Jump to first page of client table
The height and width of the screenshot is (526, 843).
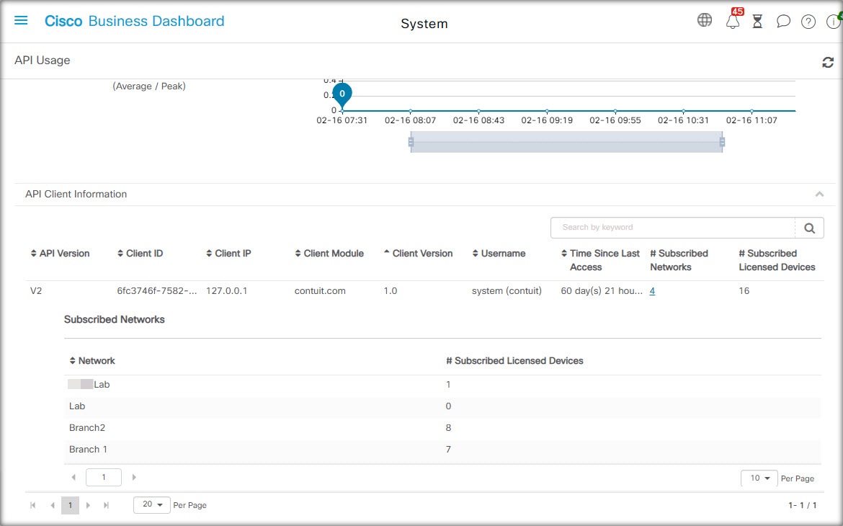(33, 505)
